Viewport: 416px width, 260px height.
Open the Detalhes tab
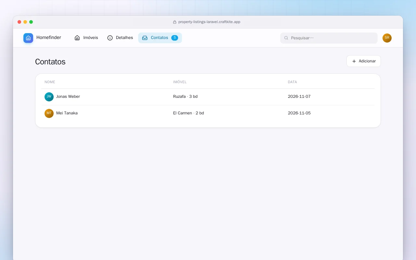pyautogui.click(x=120, y=38)
